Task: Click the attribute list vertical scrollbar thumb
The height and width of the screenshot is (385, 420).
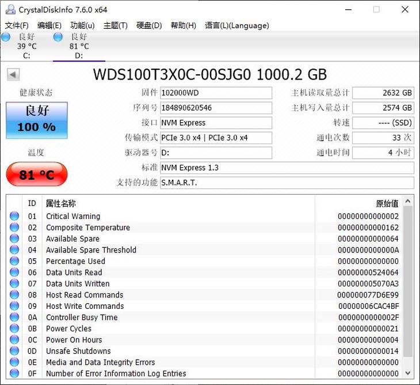Action: click(x=408, y=281)
